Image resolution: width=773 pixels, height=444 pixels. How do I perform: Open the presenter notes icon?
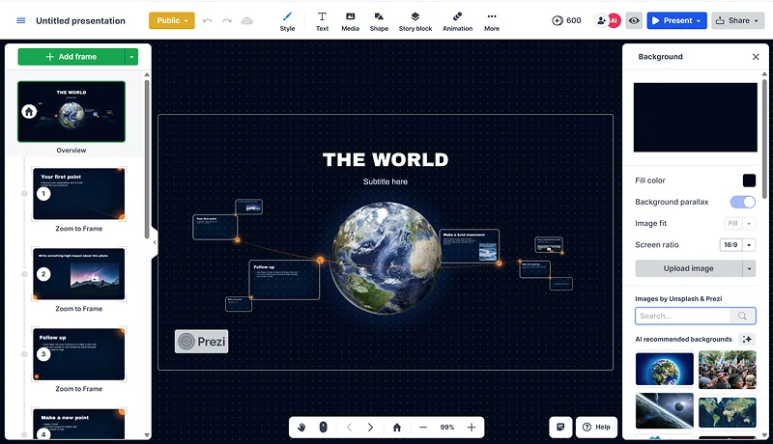click(x=560, y=428)
